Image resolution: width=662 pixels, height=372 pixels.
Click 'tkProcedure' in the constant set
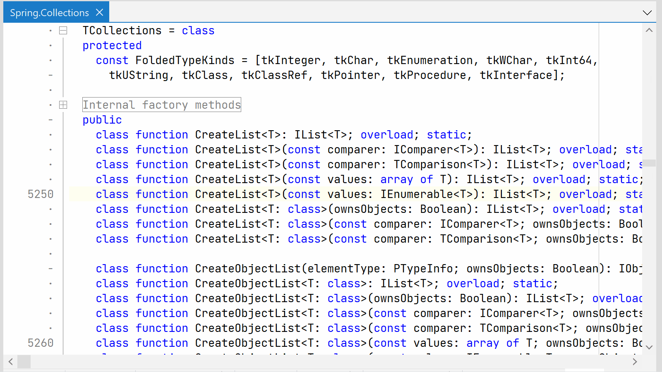point(430,75)
